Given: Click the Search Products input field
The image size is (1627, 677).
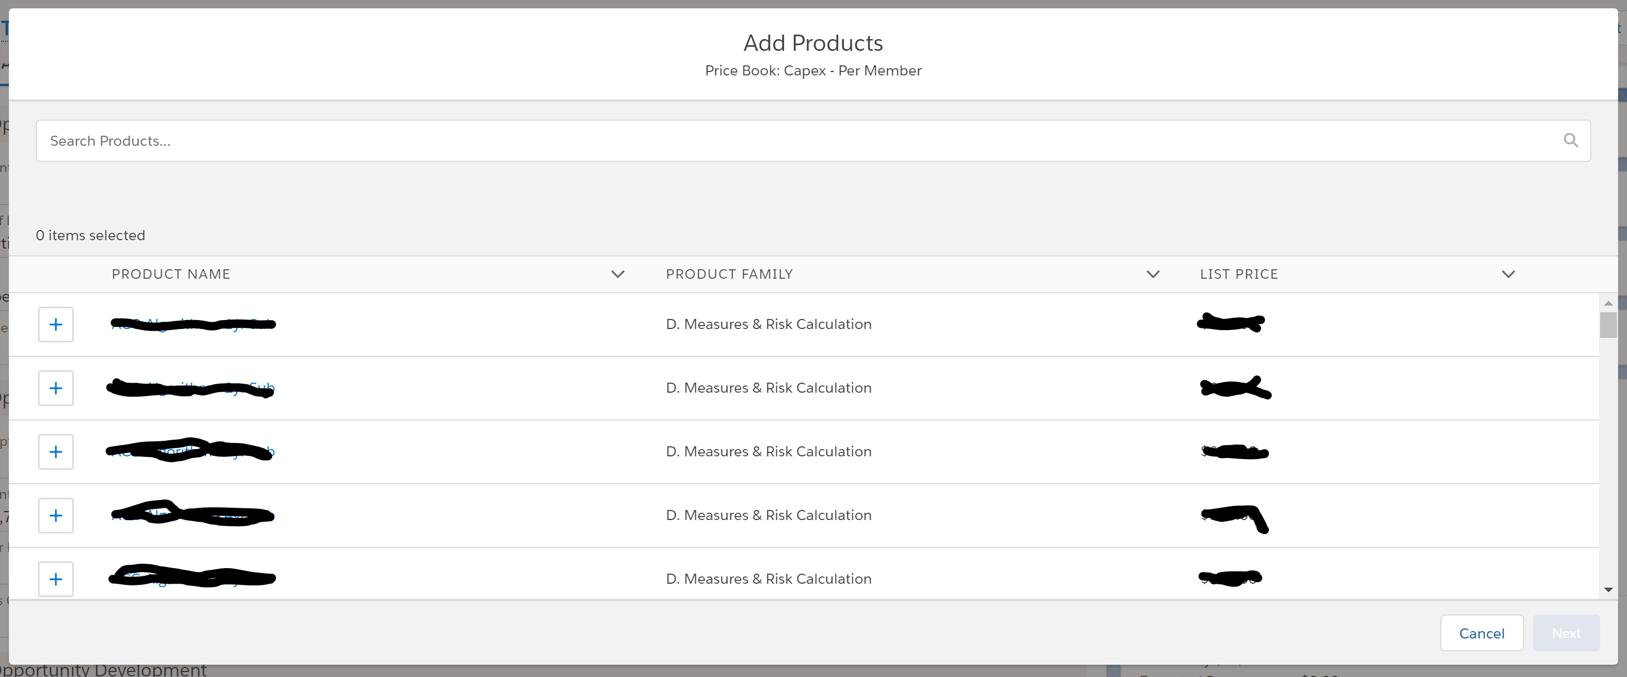Looking at the screenshot, I should [x=505, y=140].
